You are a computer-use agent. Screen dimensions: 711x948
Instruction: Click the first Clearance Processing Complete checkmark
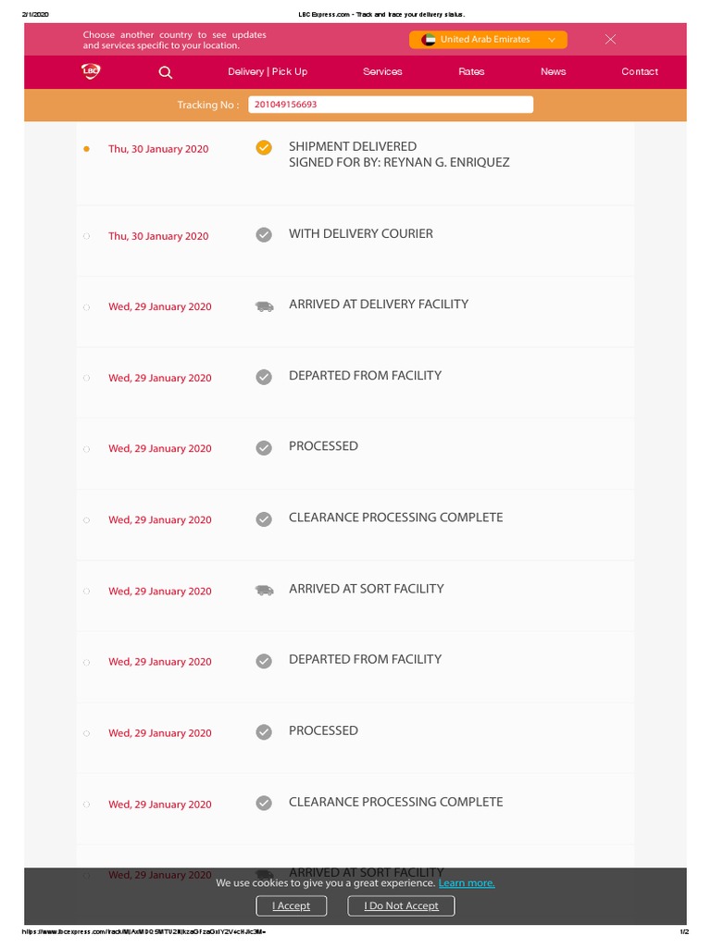pos(264,519)
